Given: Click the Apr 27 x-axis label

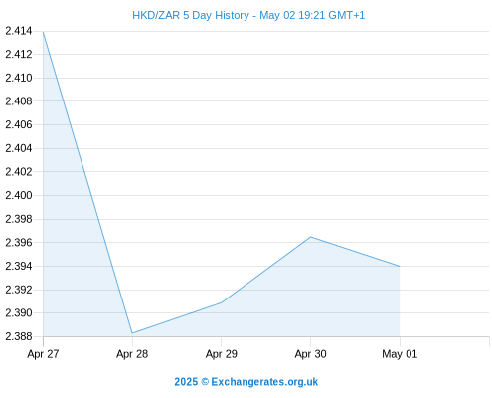Looking at the screenshot, I should (x=43, y=354).
